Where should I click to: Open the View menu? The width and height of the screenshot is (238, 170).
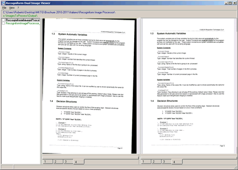pos(12,8)
